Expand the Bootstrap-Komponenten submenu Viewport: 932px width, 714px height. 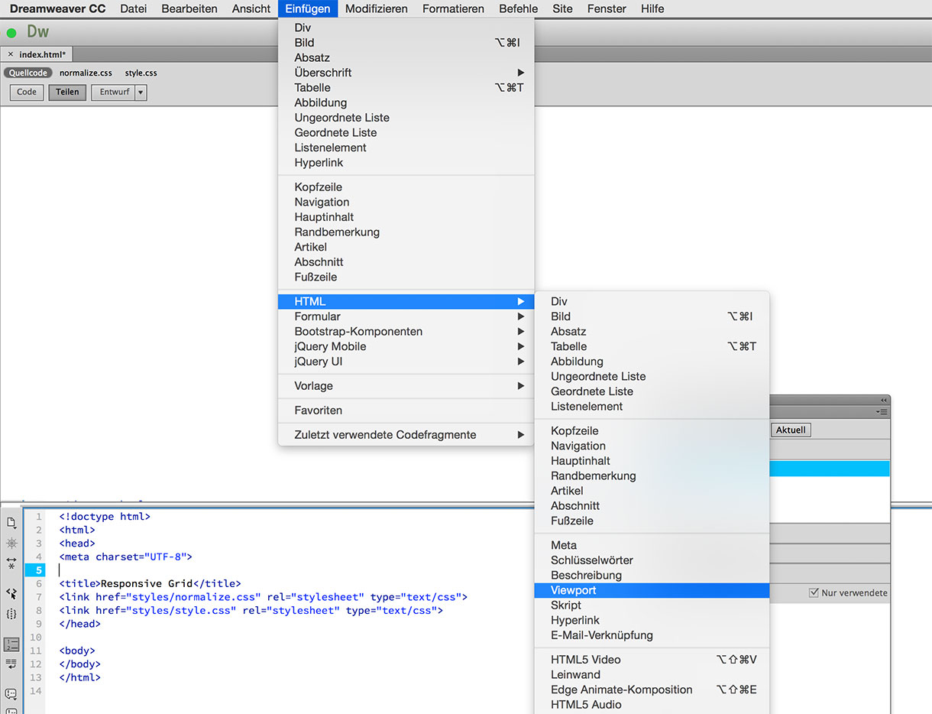coord(406,332)
